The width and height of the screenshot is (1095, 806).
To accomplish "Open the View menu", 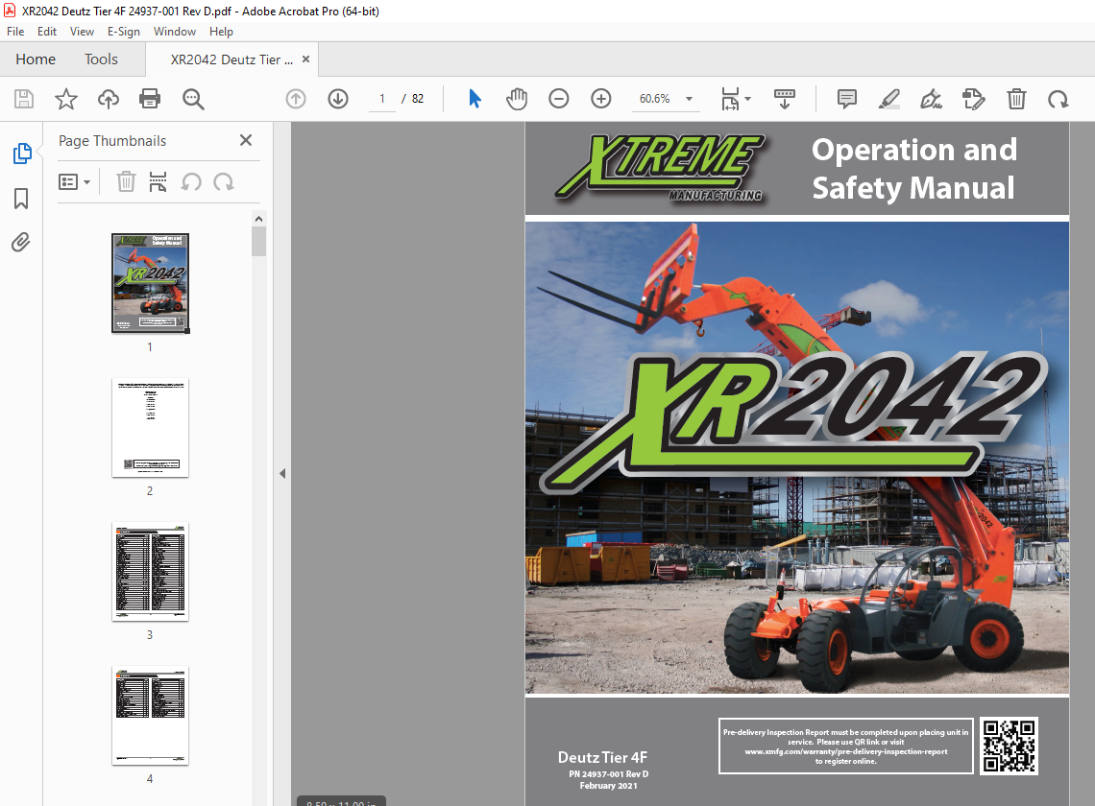I will (82, 32).
